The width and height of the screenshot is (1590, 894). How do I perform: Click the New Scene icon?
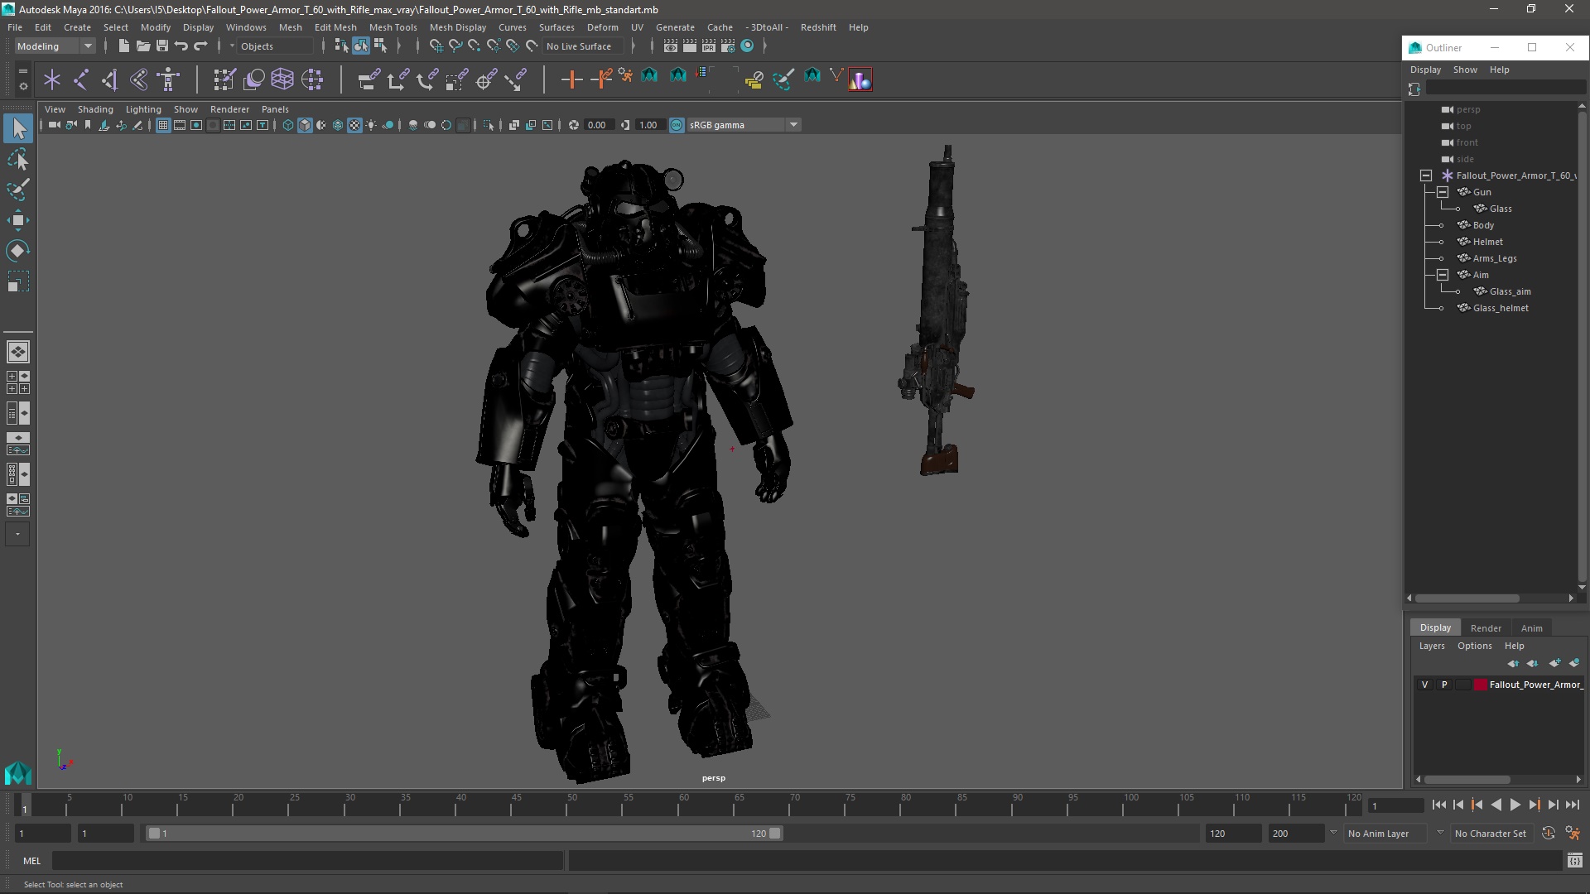pos(123,46)
